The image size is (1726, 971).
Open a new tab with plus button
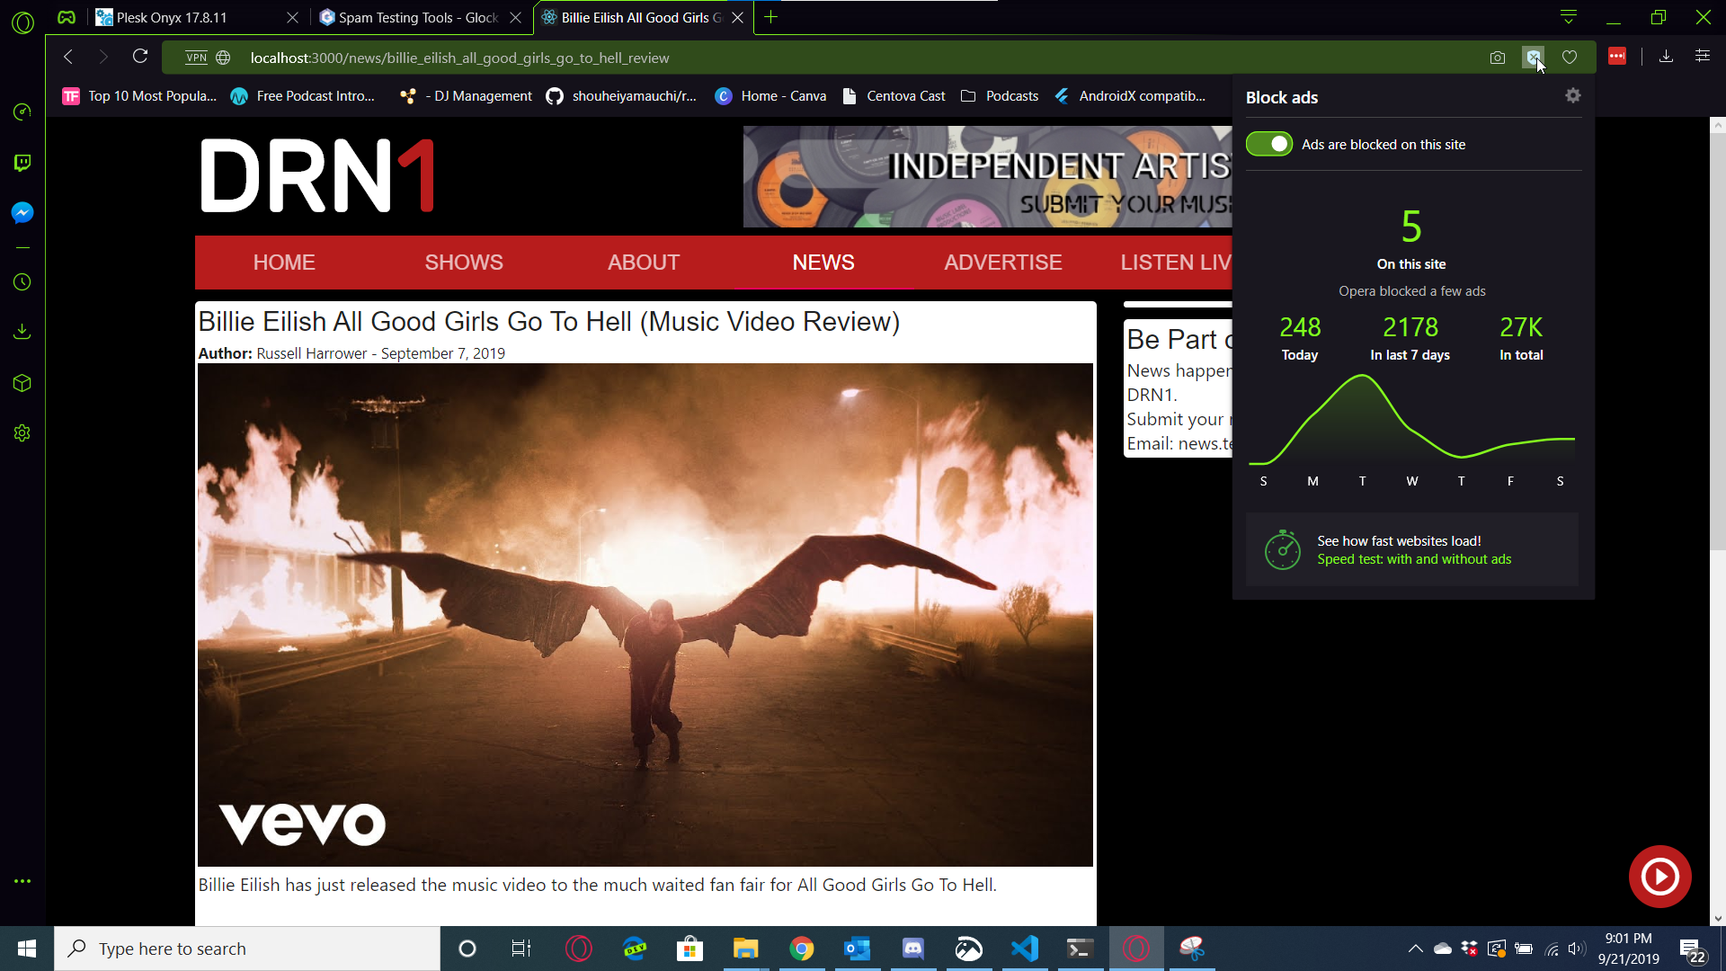coord(770,17)
